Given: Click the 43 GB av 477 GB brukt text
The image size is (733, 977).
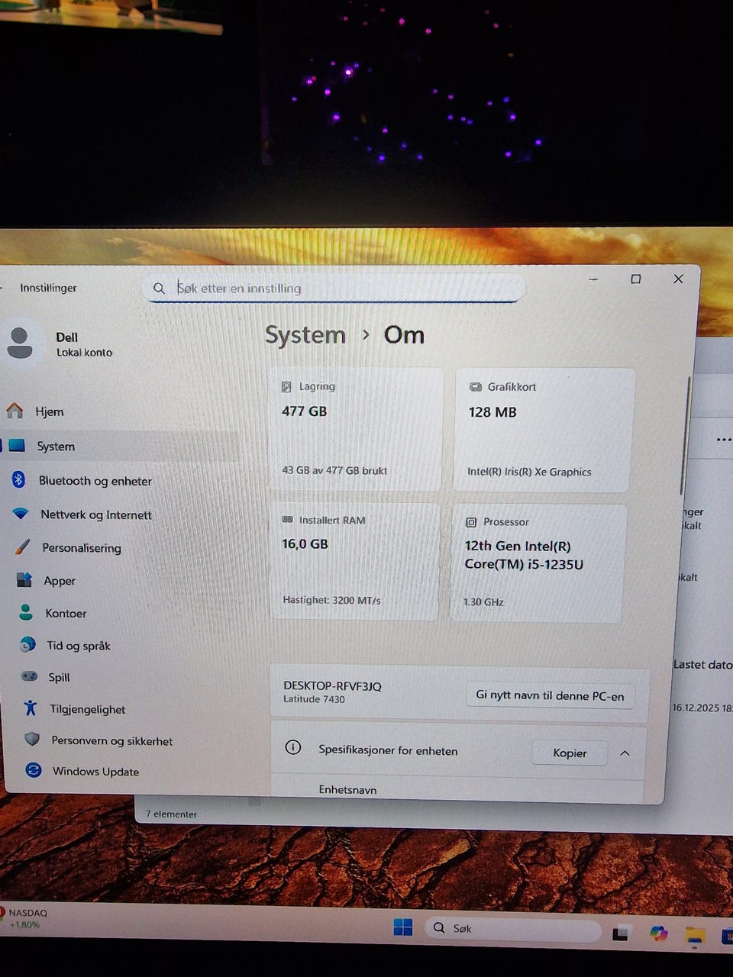Looking at the screenshot, I should [x=334, y=470].
